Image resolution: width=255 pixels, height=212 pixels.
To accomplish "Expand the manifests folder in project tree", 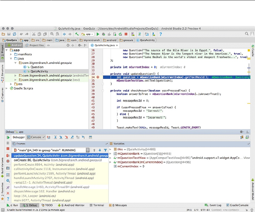I will coord(11,54).
